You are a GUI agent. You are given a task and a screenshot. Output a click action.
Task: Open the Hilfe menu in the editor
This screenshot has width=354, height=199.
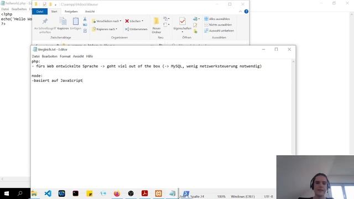(x=90, y=56)
